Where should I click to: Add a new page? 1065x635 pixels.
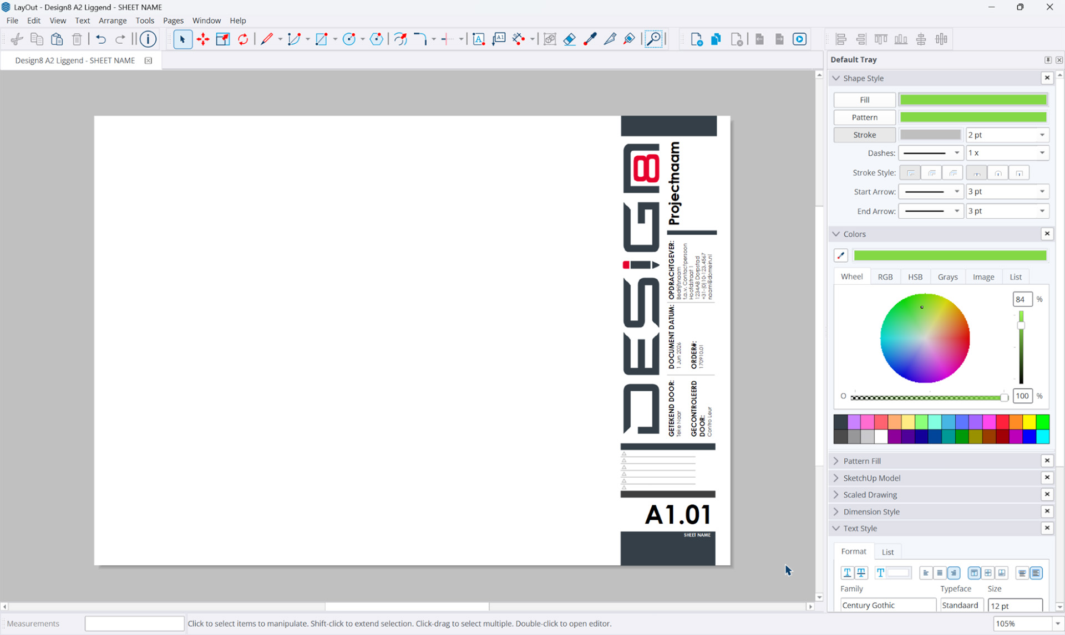point(697,39)
